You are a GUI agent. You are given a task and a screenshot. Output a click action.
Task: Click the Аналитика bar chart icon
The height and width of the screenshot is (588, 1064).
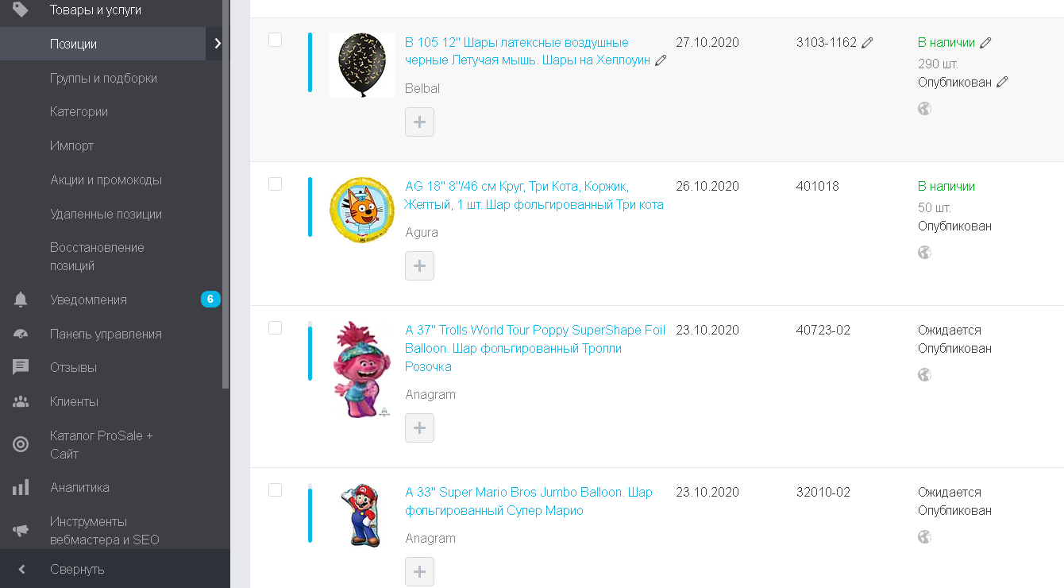(x=21, y=487)
